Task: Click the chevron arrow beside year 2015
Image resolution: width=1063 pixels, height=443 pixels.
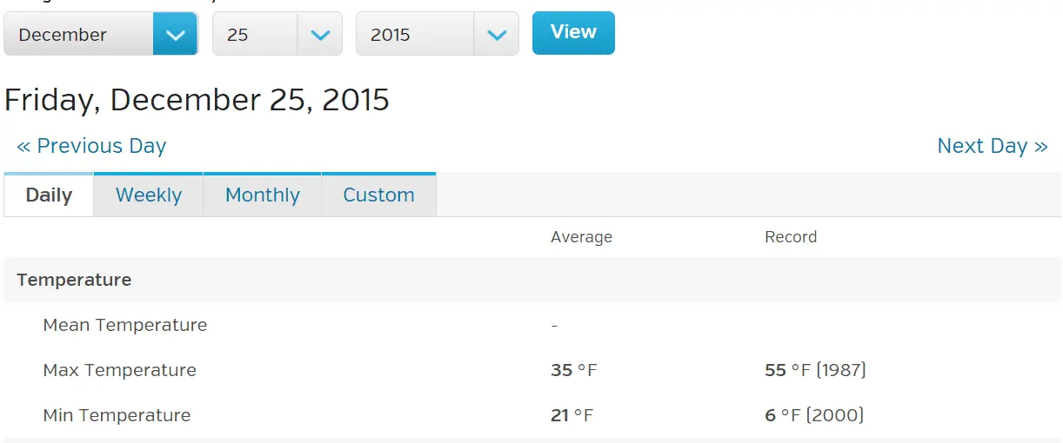Action: click(497, 35)
